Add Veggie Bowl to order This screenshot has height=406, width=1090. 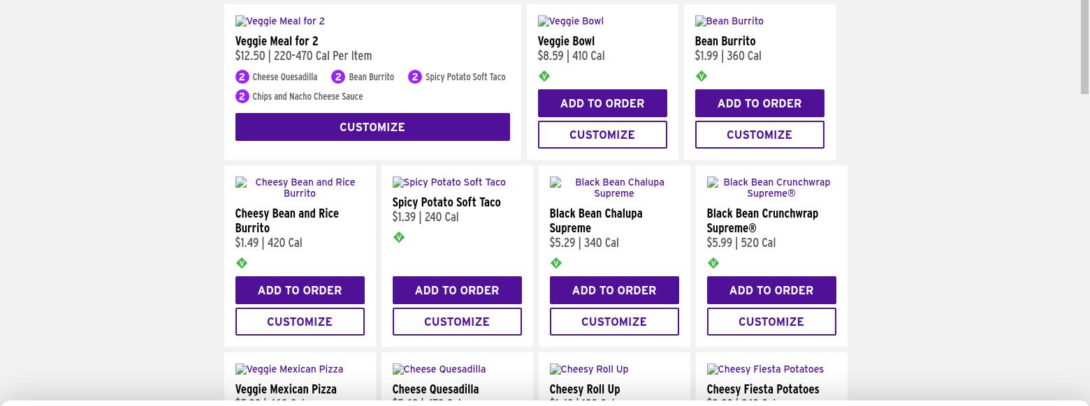click(x=602, y=103)
